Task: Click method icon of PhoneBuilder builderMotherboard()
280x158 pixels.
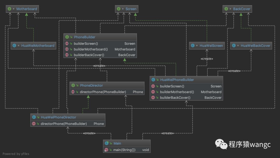Action: (x=67, y=49)
